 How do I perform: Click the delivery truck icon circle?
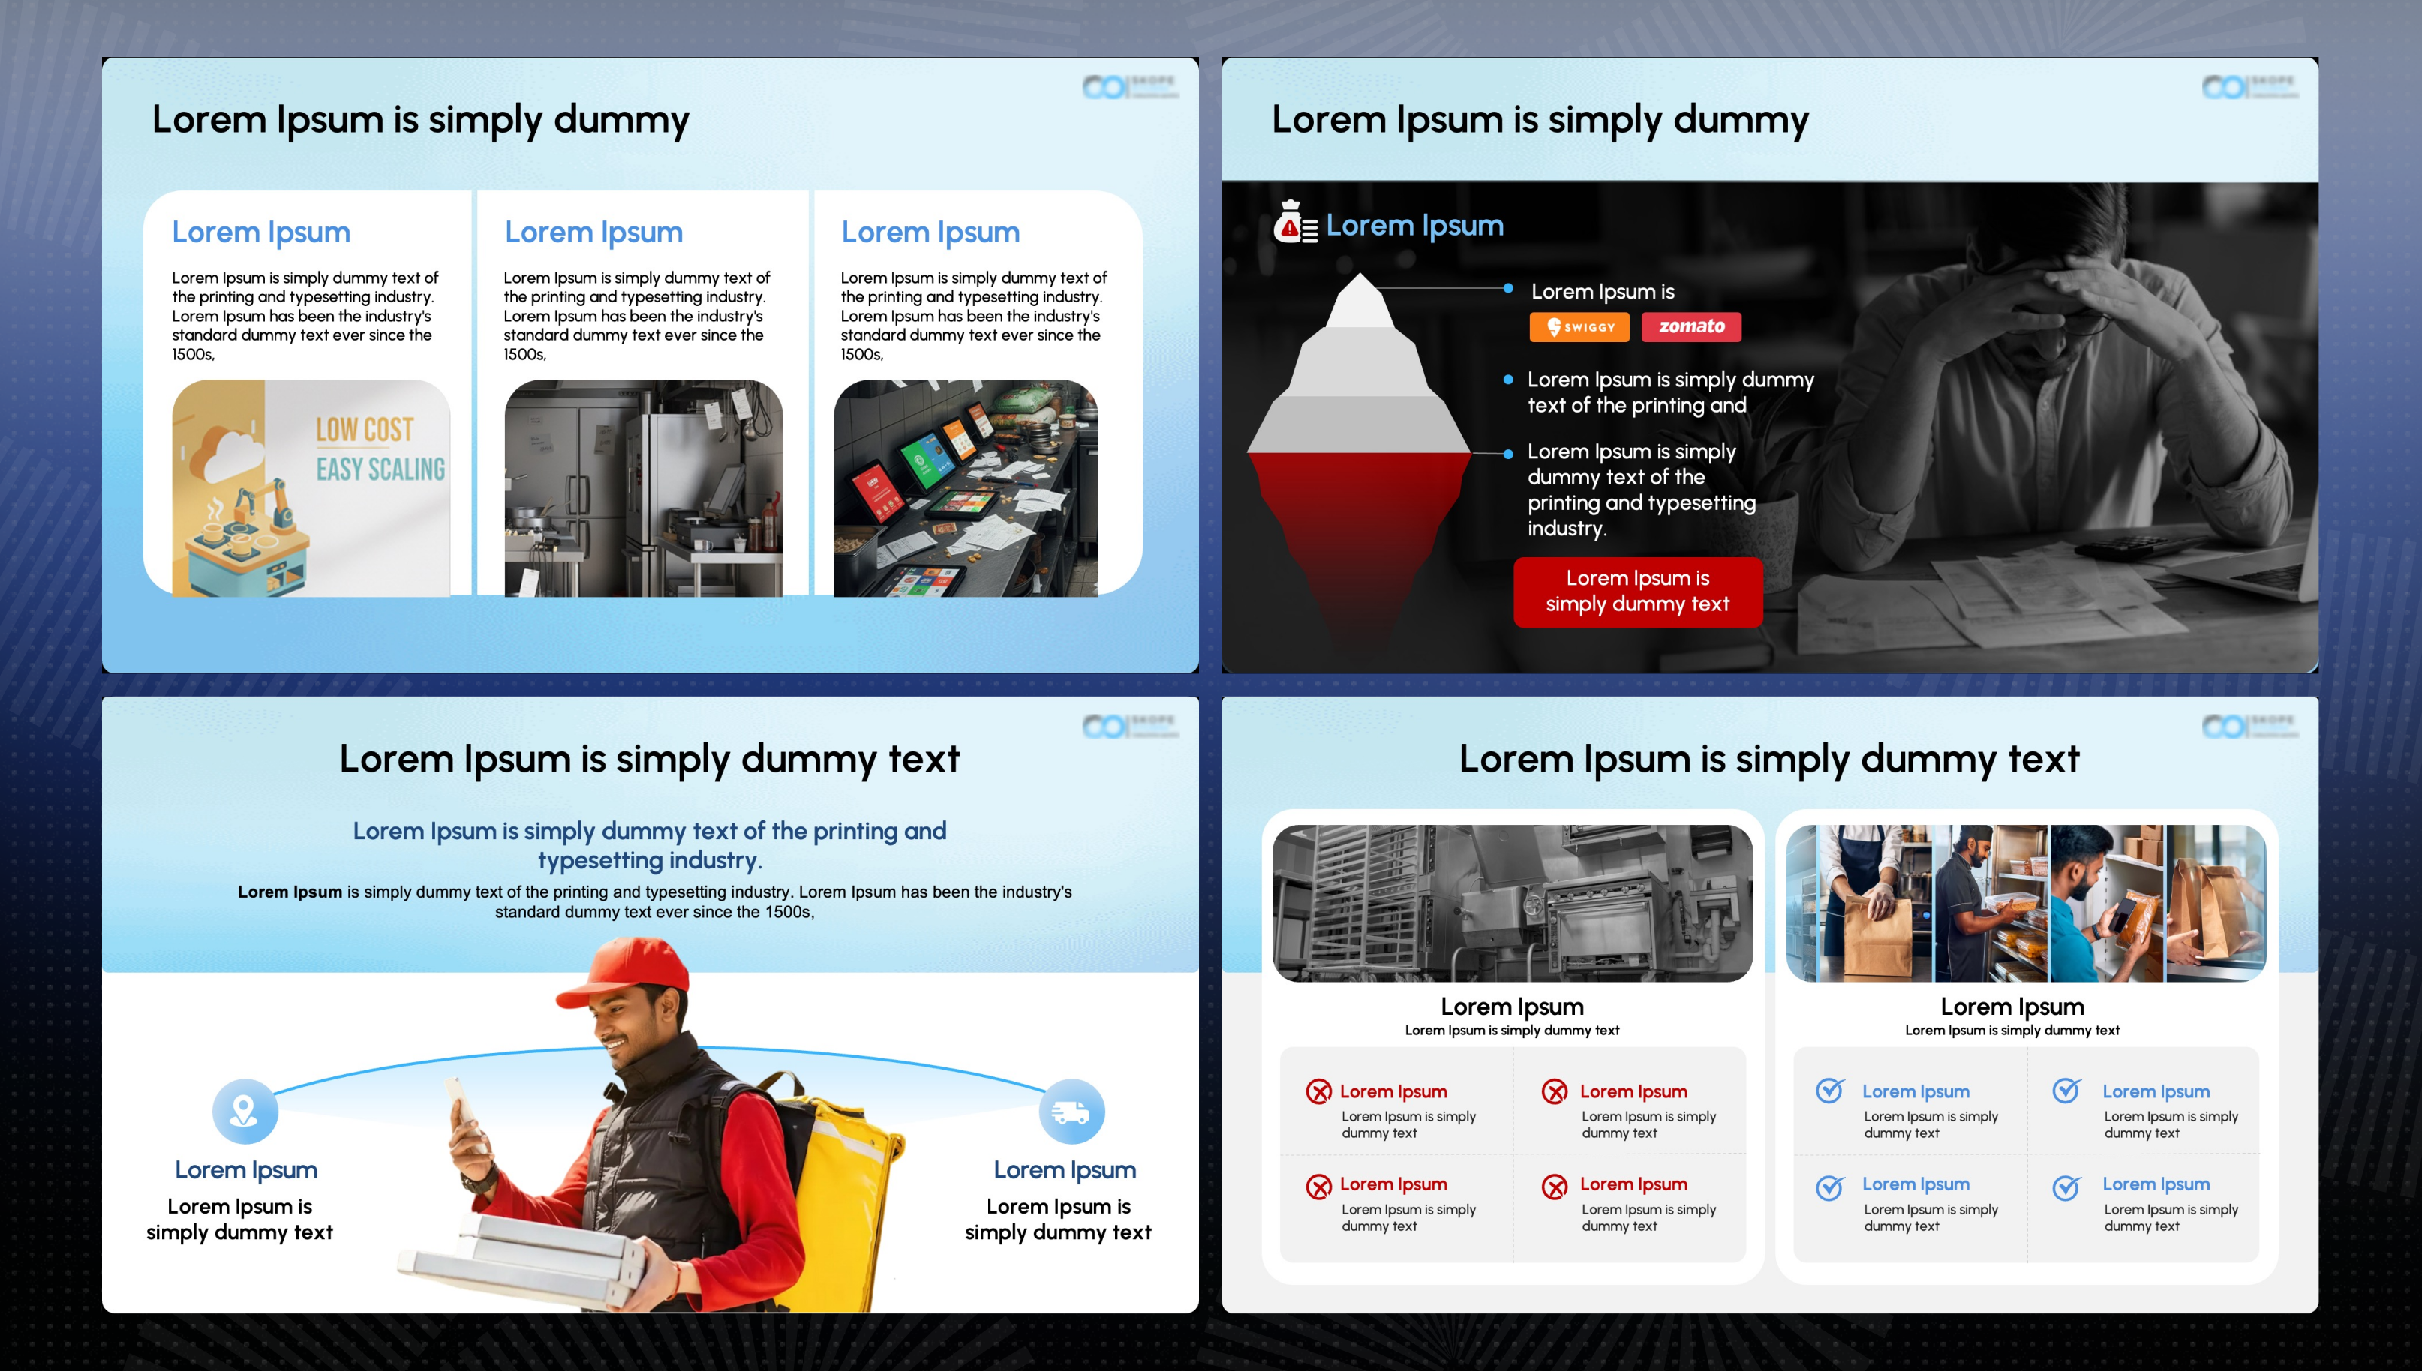coord(1071,1111)
